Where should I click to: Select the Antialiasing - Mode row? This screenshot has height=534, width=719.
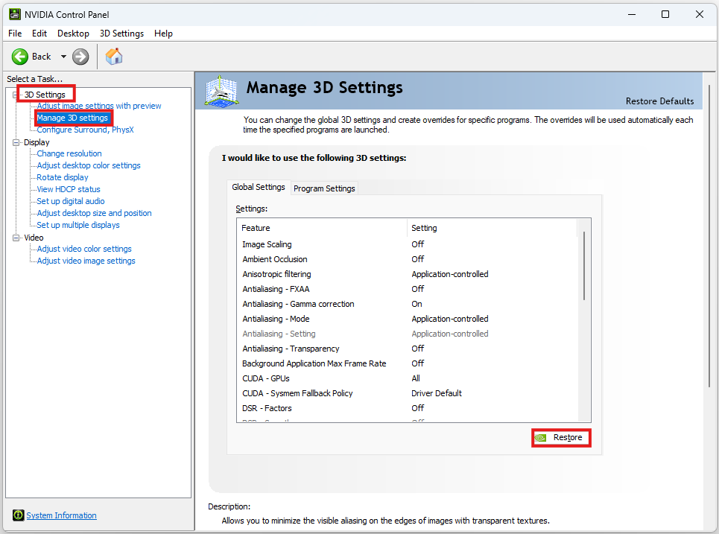coord(408,319)
